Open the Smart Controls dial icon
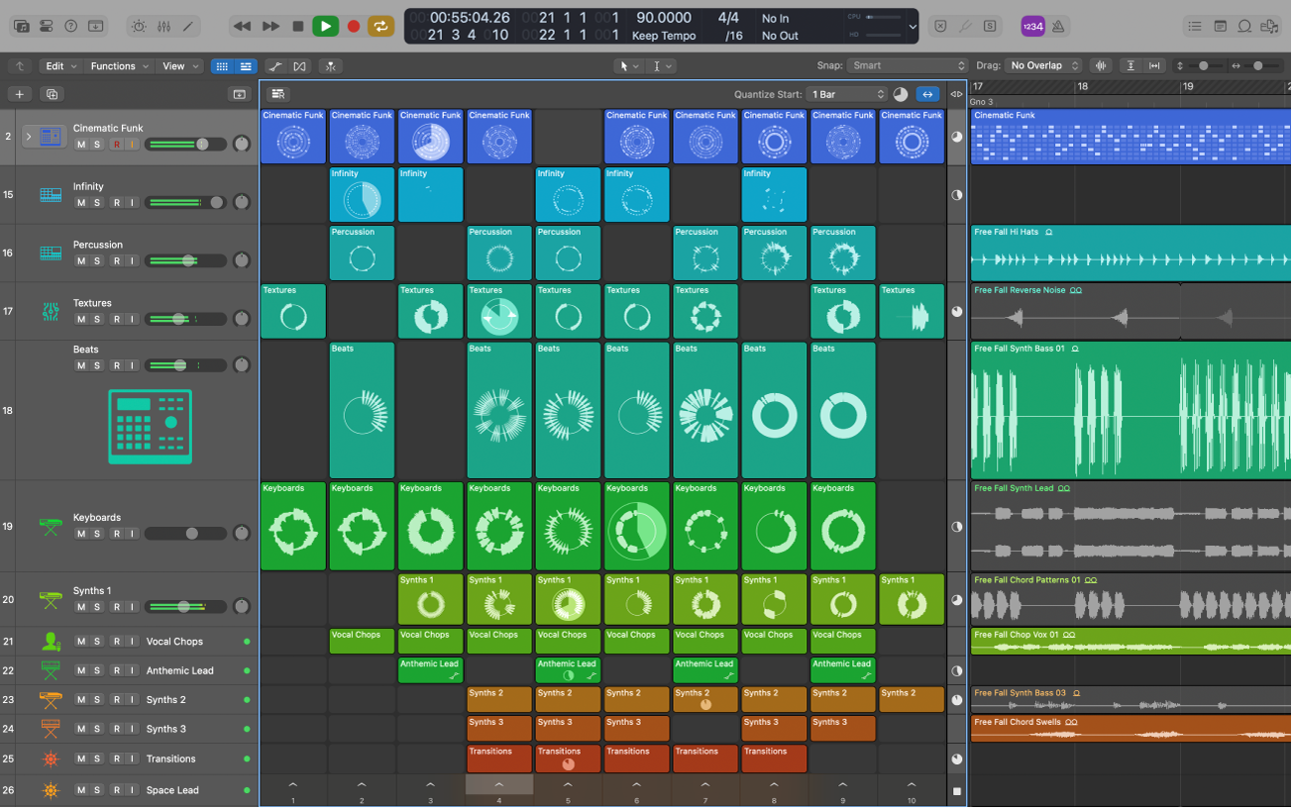The image size is (1292, 810). pyautogui.click(x=138, y=27)
